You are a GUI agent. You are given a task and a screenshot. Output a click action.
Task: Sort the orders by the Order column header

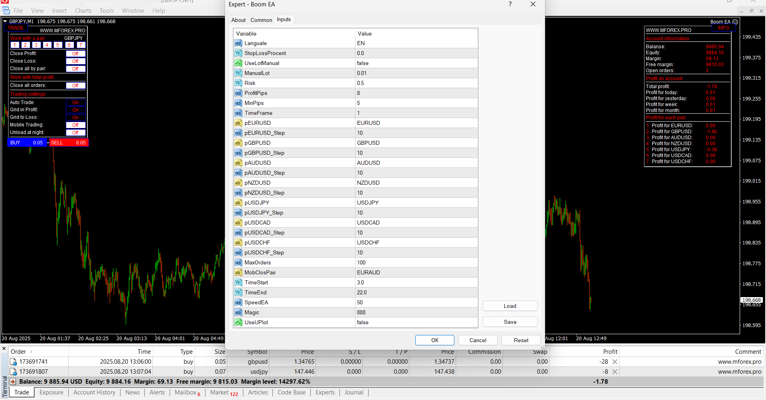click(x=18, y=352)
